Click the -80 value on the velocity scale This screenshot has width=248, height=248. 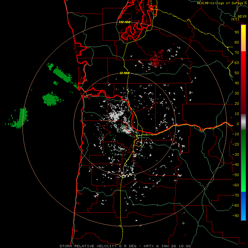point(236,206)
